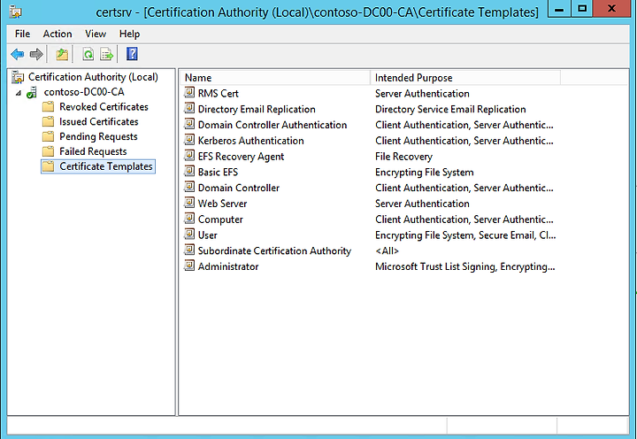
Task: Select the contoso-DC00-CA tree label
Action: pos(84,92)
